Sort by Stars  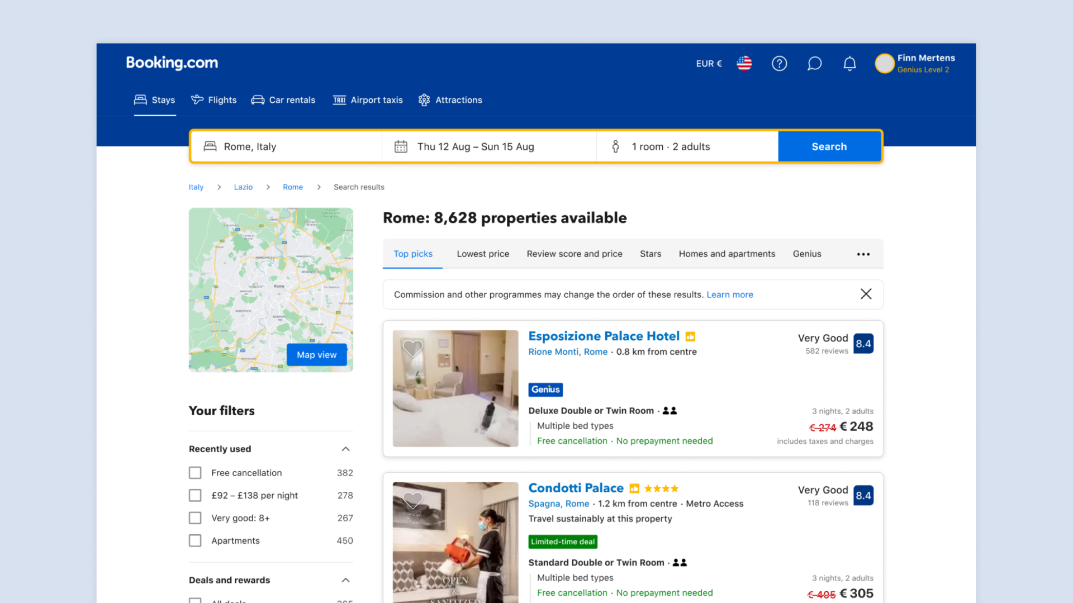tap(651, 254)
